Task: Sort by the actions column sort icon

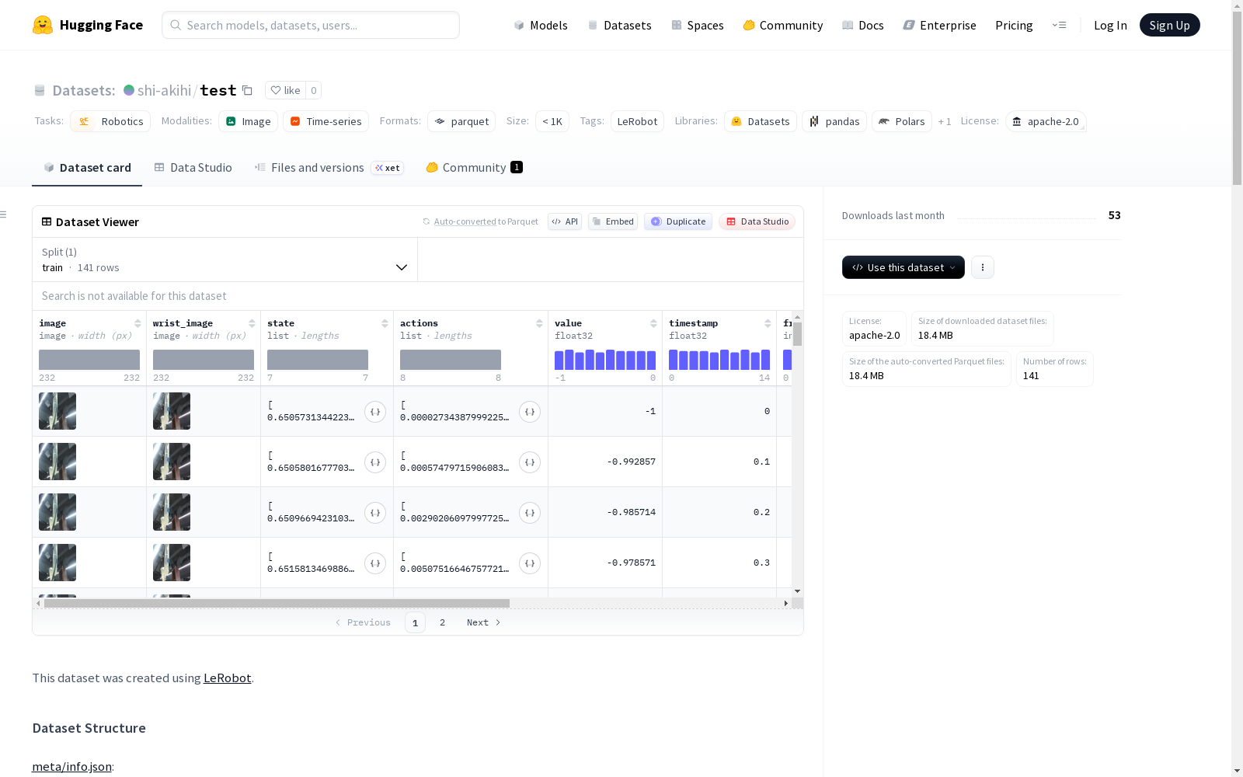Action: 539,323
